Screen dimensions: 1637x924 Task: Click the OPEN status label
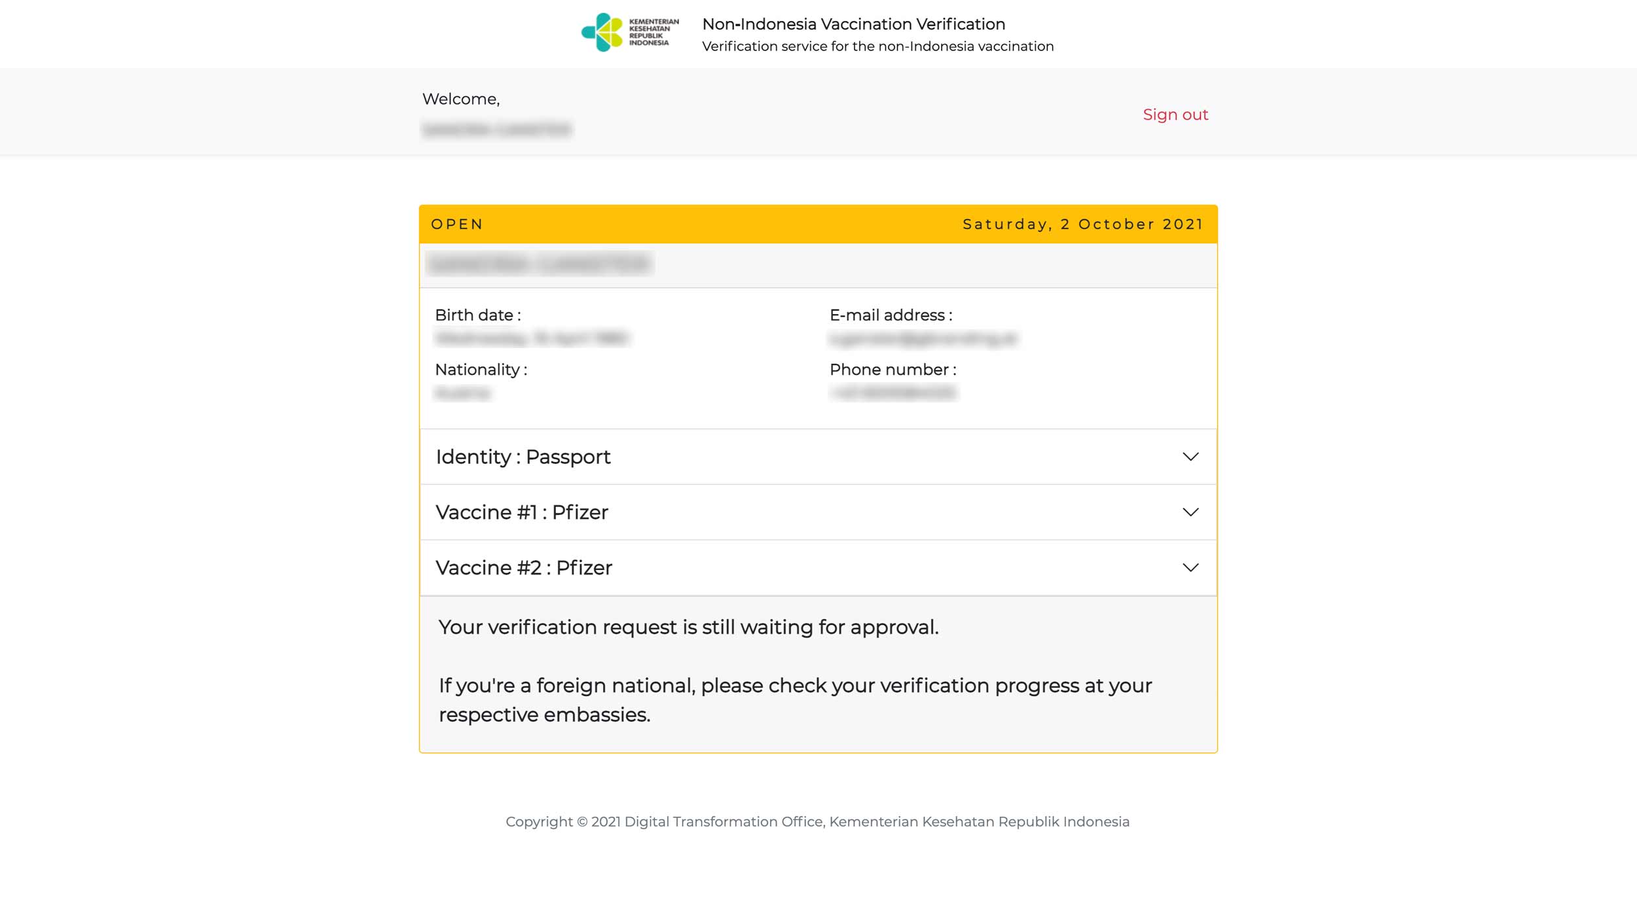[x=457, y=224]
